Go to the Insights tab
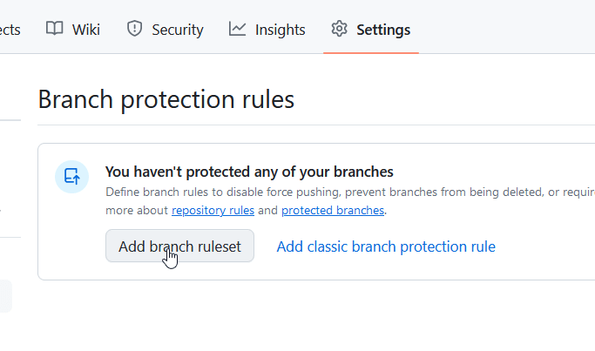Screen dimensions: 595x351 [280, 30]
